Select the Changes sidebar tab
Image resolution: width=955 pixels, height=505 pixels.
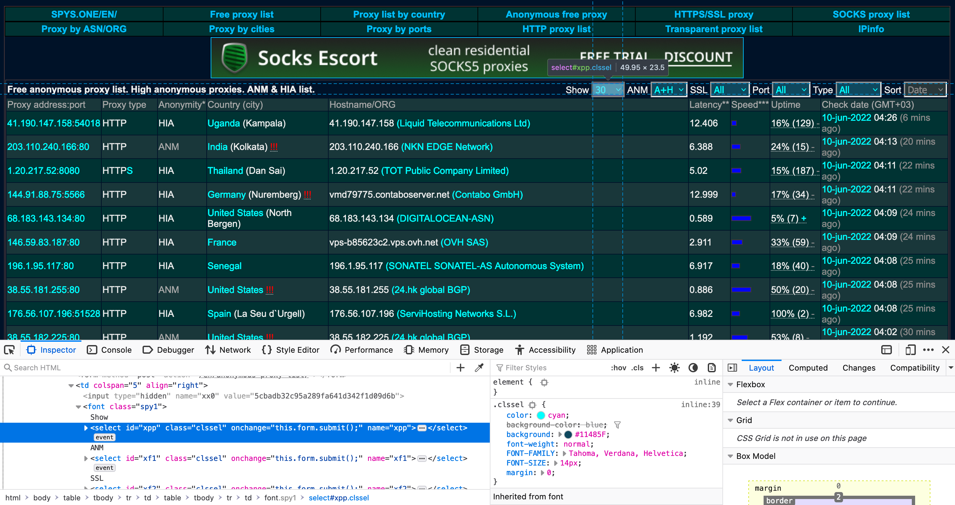coord(859,368)
